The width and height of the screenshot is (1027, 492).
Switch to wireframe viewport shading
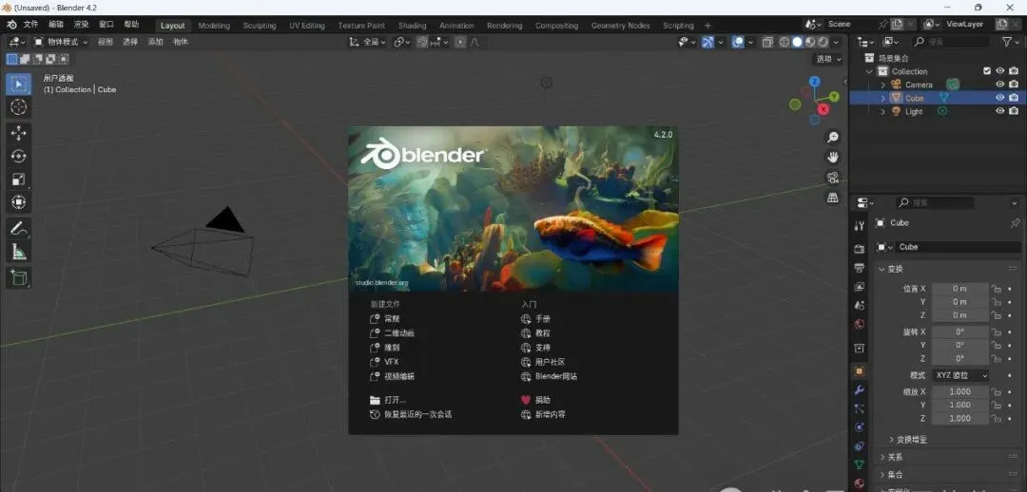[784, 42]
